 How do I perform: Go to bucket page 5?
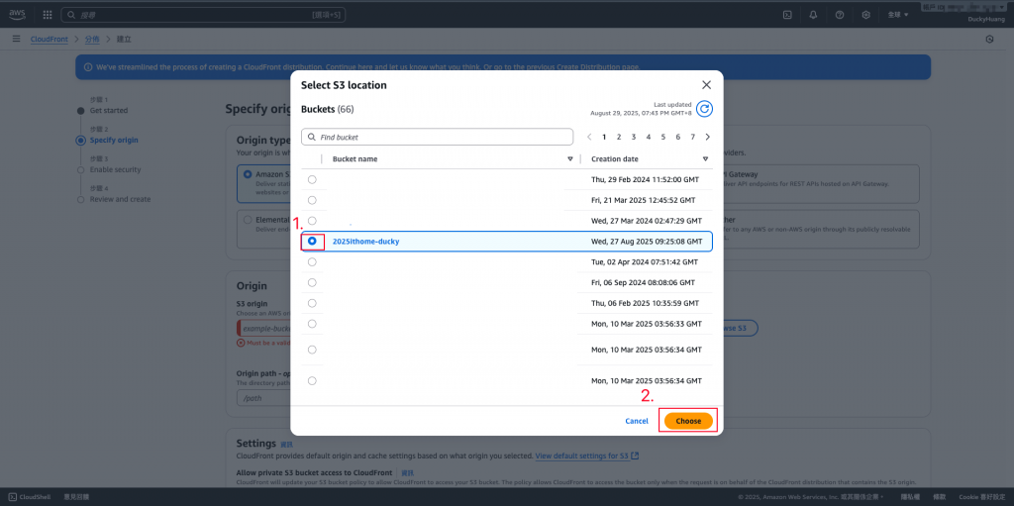tap(662, 137)
